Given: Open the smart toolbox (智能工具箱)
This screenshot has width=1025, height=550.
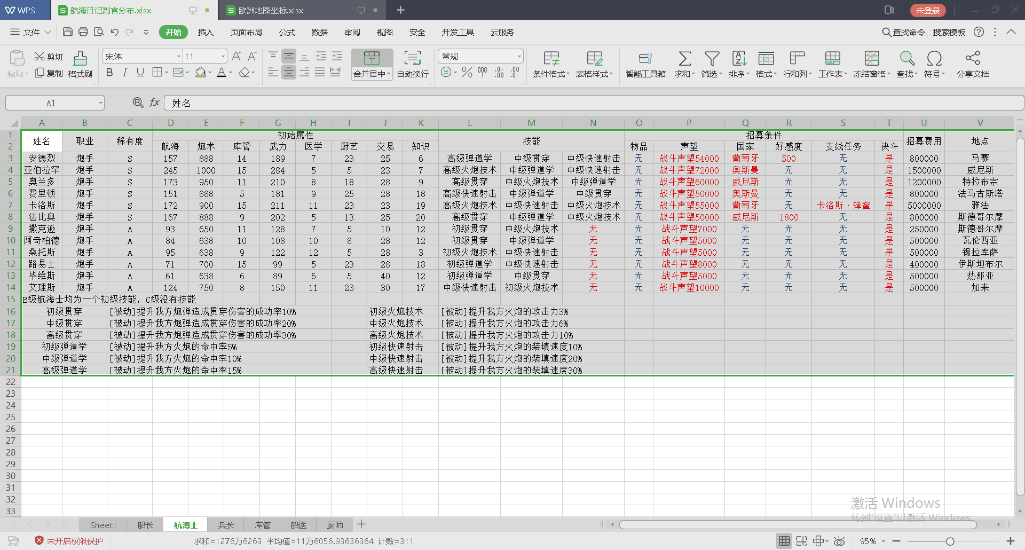Looking at the screenshot, I should [645, 65].
